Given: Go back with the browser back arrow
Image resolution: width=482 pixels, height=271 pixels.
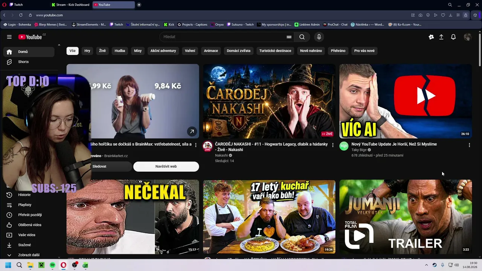Looking at the screenshot, I should 4,15.
